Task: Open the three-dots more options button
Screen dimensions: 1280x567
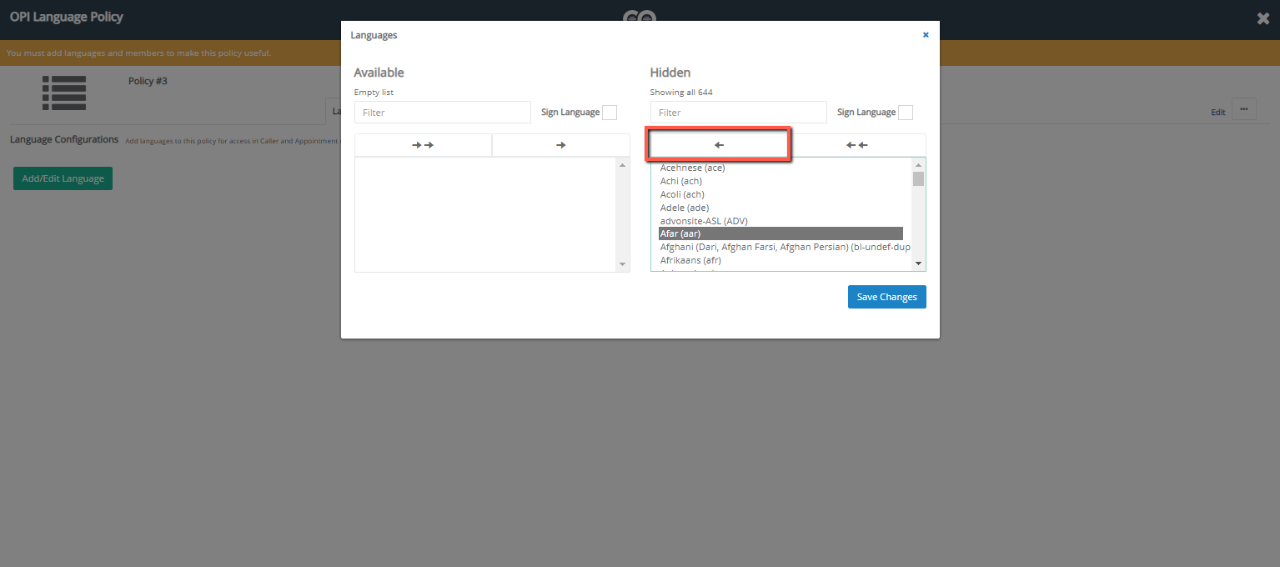Action: click(1243, 109)
